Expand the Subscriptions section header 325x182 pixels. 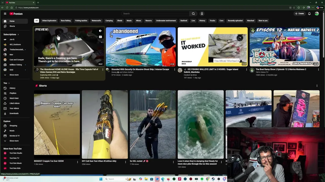[11, 34]
